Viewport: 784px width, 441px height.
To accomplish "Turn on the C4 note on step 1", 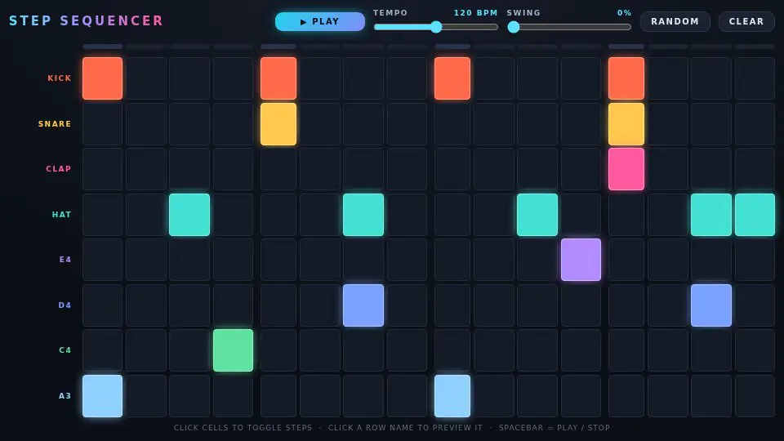I will coord(103,350).
